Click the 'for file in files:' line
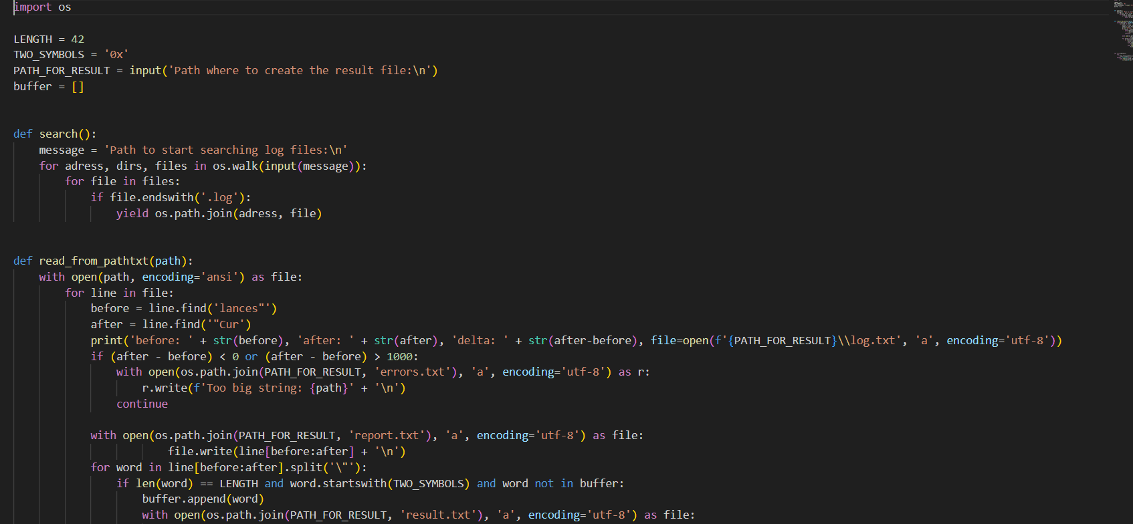This screenshot has width=1133, height=524. [x=122, y=182]
